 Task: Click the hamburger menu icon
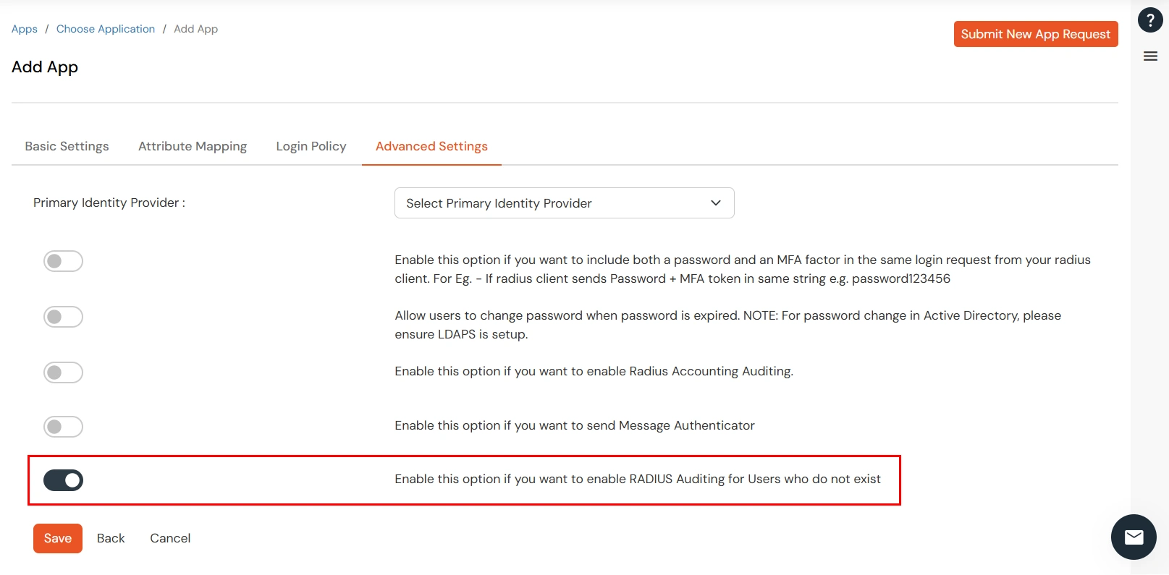pyautogui.click(x=1149, y=55)
